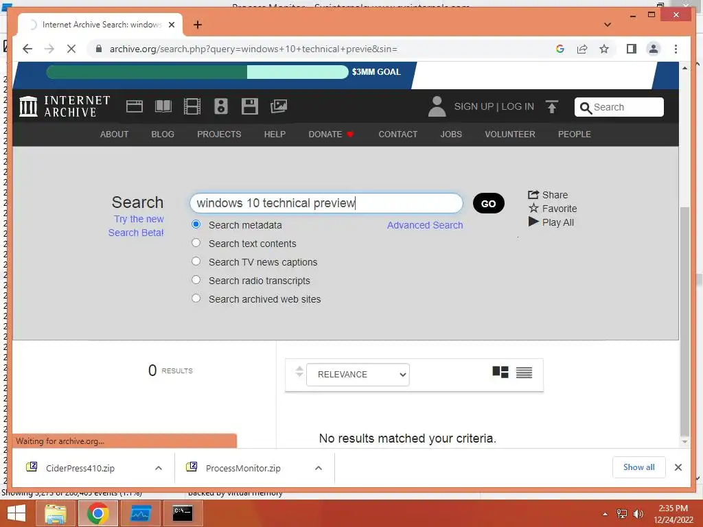Open the PEOPLE menu item
The width and height of the screenshot is (703, 527).
575,134
